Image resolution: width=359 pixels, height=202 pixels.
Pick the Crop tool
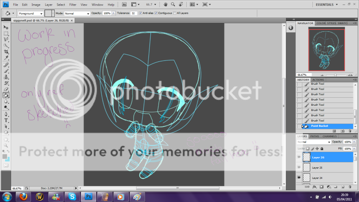click(6, 52)
